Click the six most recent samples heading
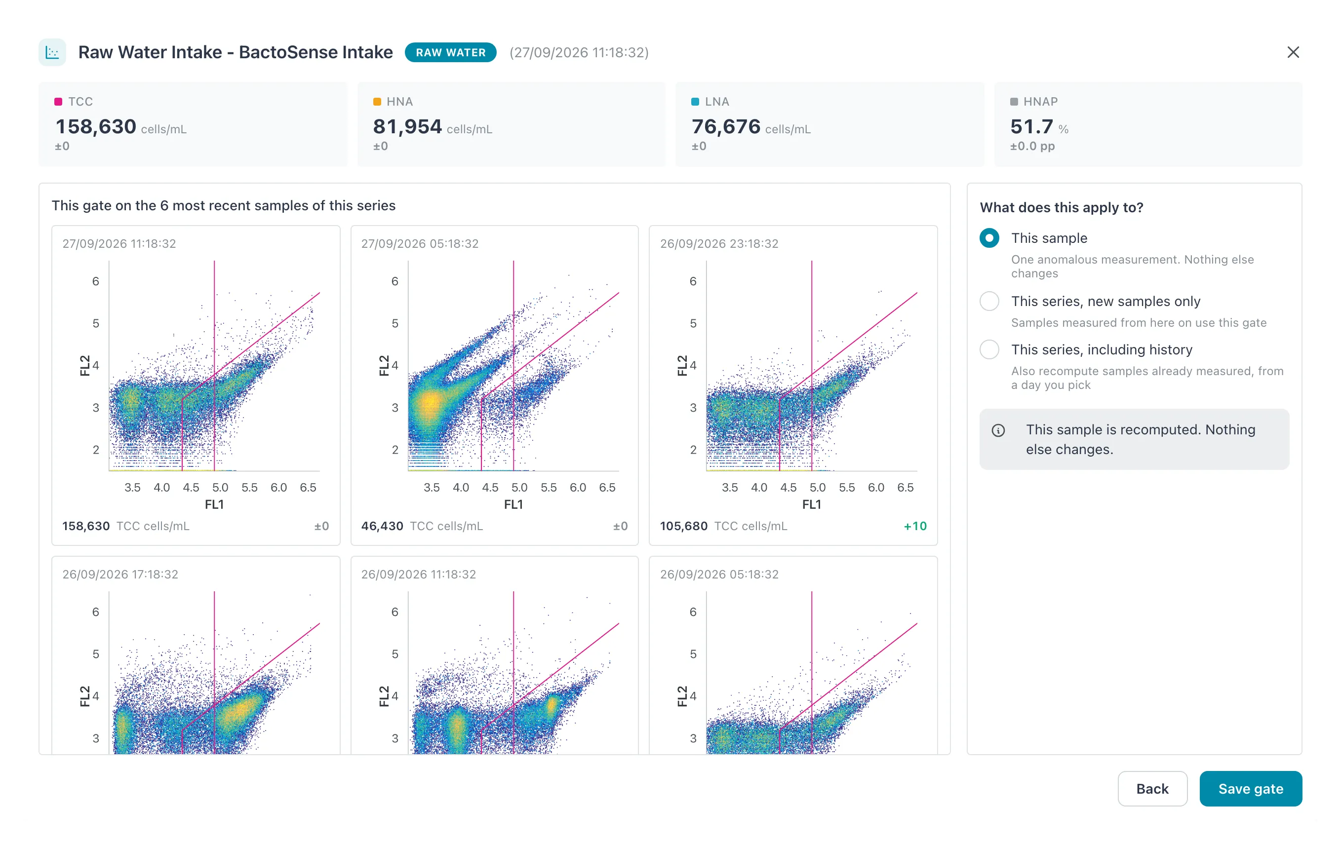 (x=223, y=205)
